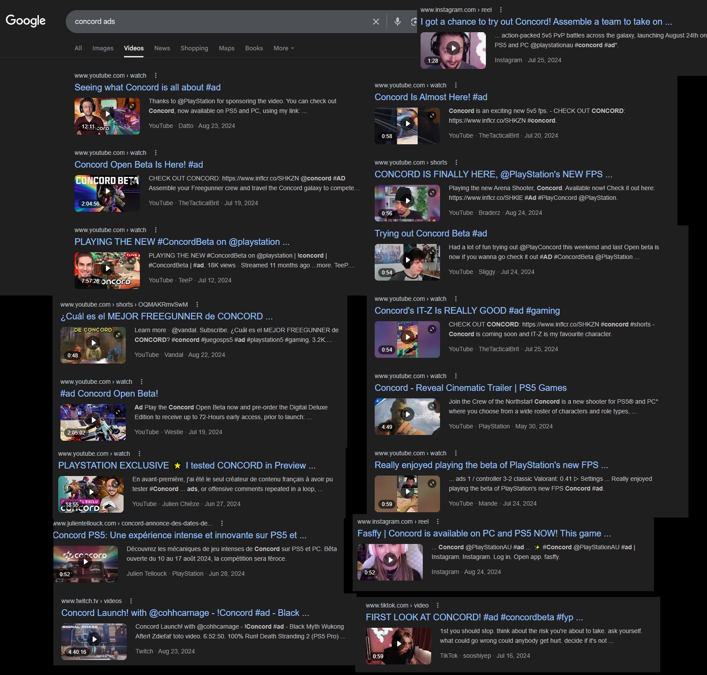The height and width of the screenshot is (675, 707).
Task: Open three-dot menu for twitch.tv result
Action: click(x=131, y=601)
